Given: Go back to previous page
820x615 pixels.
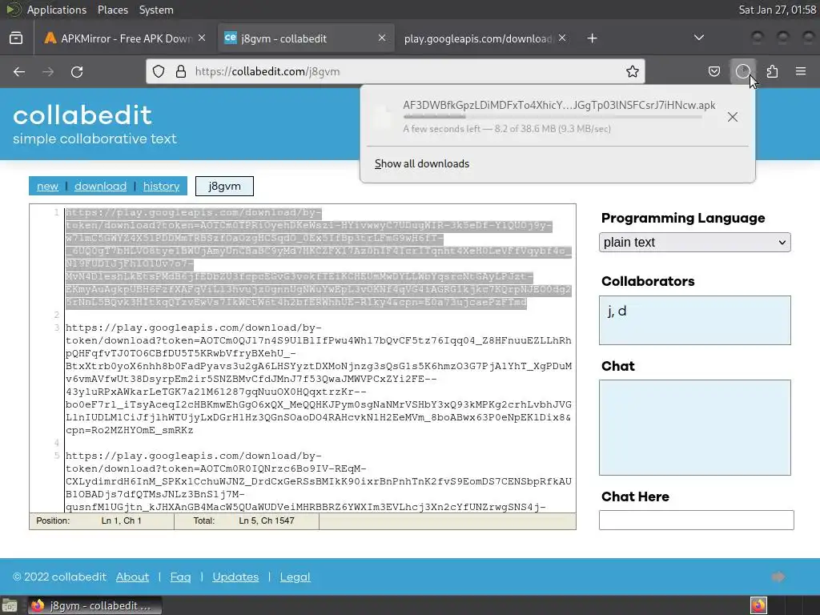Looking at the screenshot, I should point(19,71).
